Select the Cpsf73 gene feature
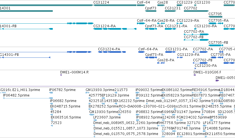The width and height of the screenshot is (235, 138). click(x=150, y=11)
